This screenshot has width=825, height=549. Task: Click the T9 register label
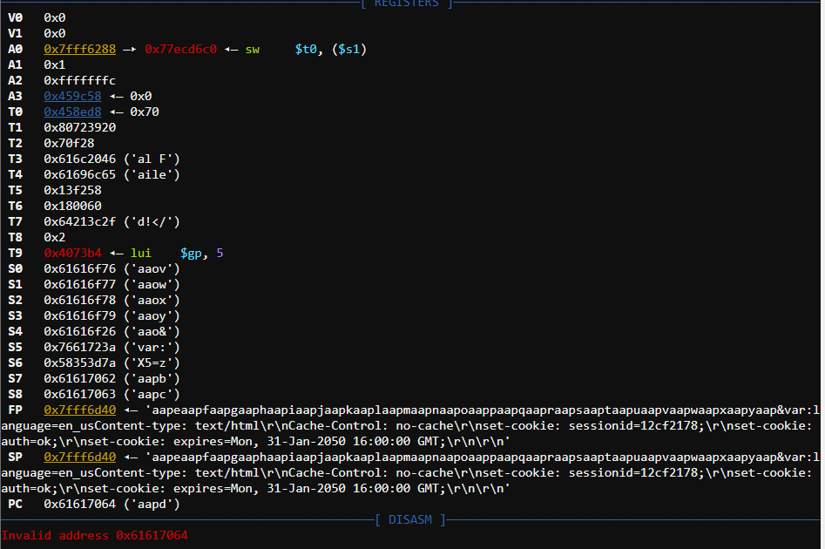coord(16,254)
